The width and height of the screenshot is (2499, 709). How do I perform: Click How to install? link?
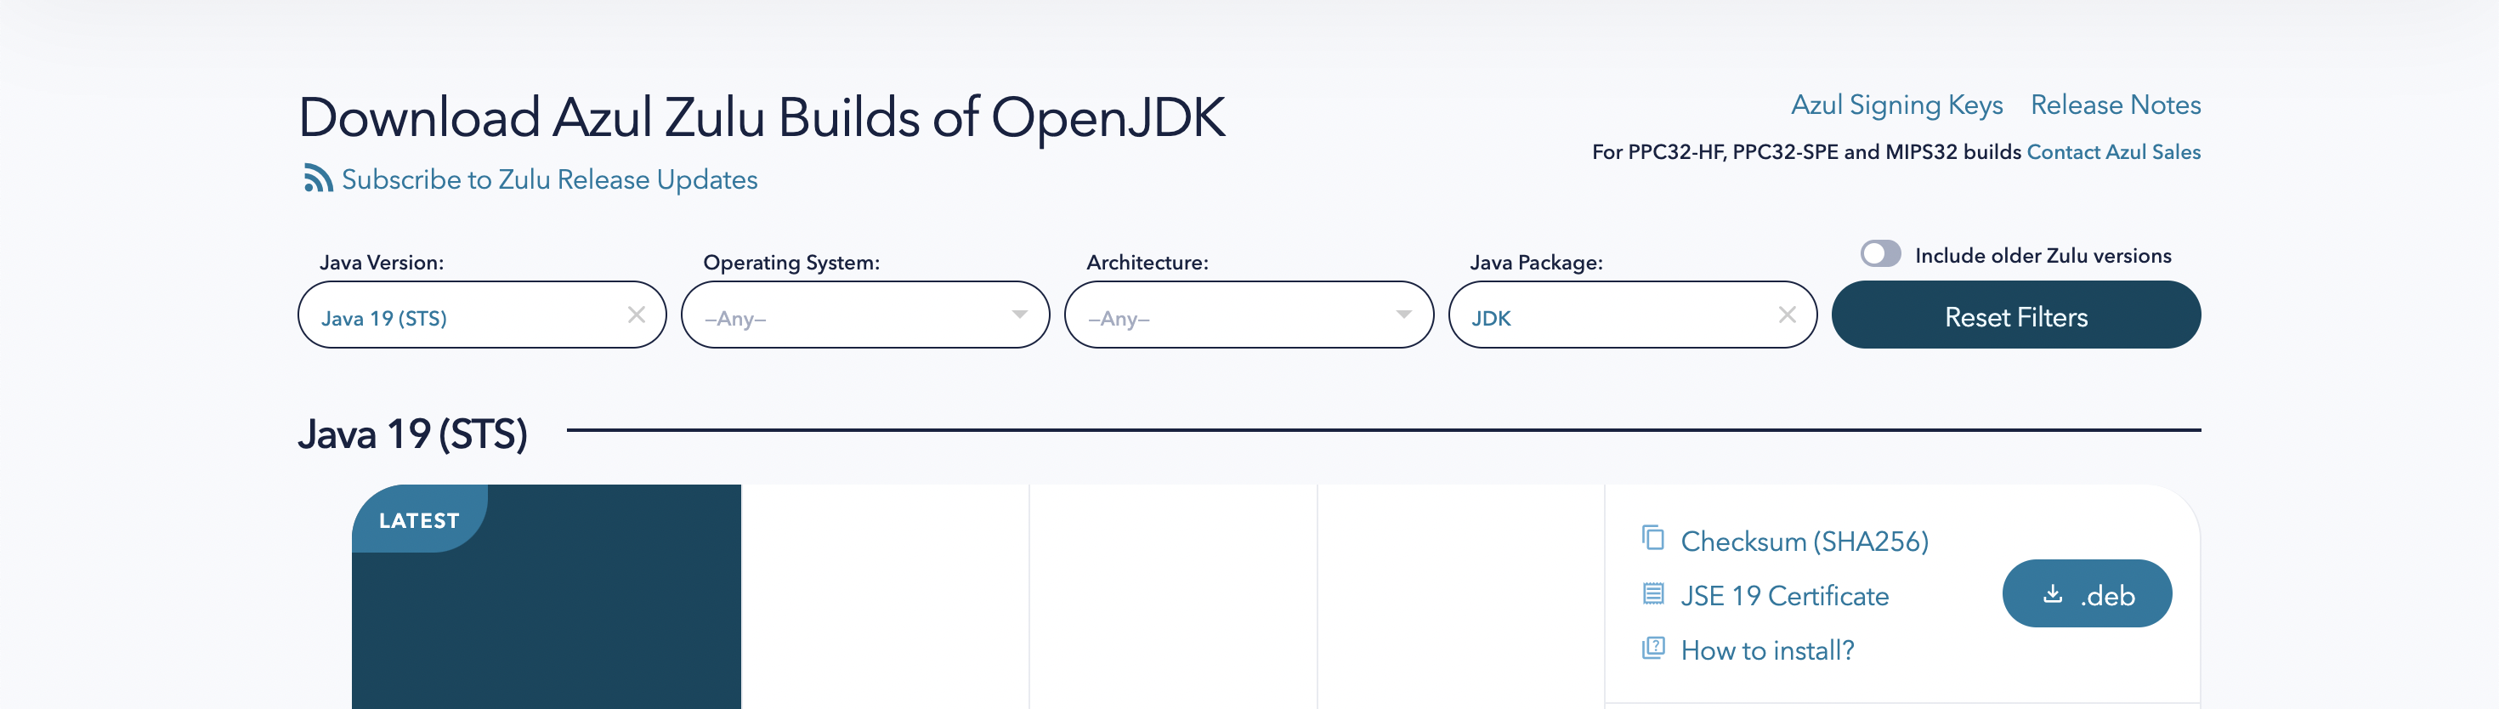(x=1767, y=649)
